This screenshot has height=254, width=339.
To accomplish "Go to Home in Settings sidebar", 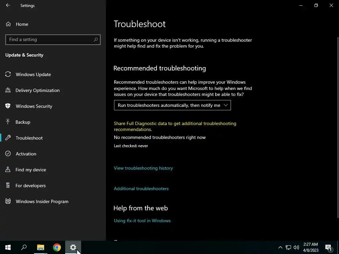I will (x=22, y=24).
